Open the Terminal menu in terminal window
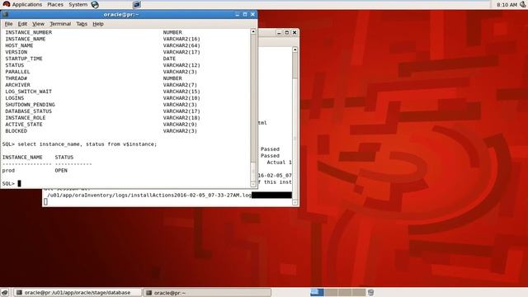Screen dimensions: 528x297 pyautogui.click(x=60, y=24)
